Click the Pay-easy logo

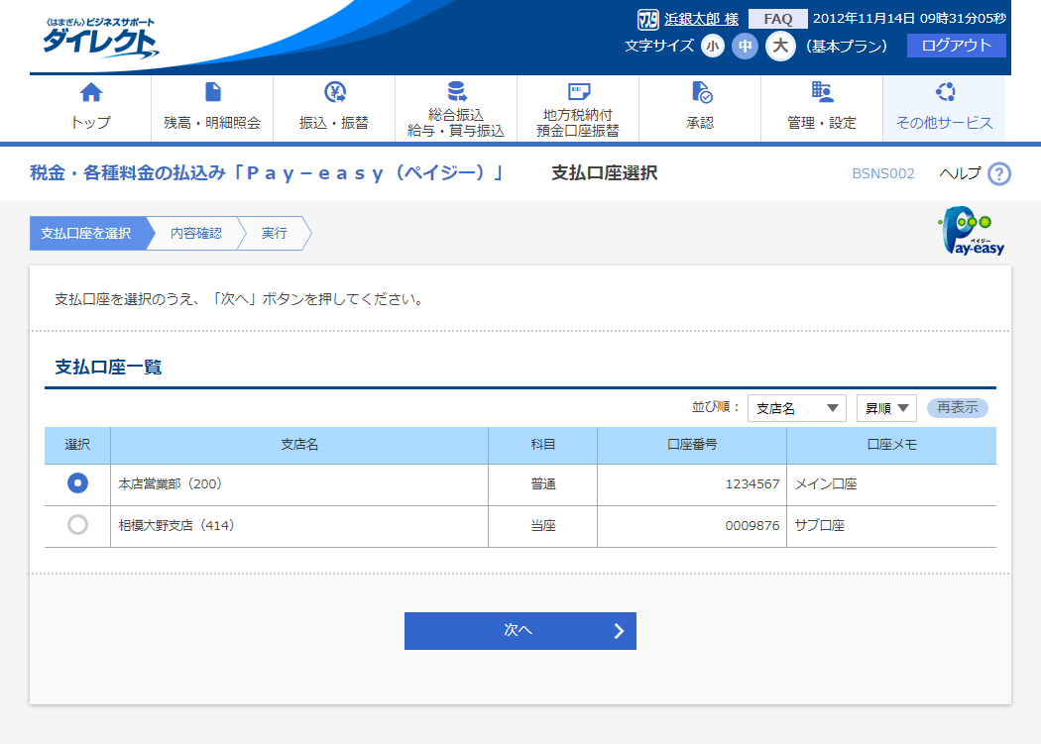[x=971, y=233]
